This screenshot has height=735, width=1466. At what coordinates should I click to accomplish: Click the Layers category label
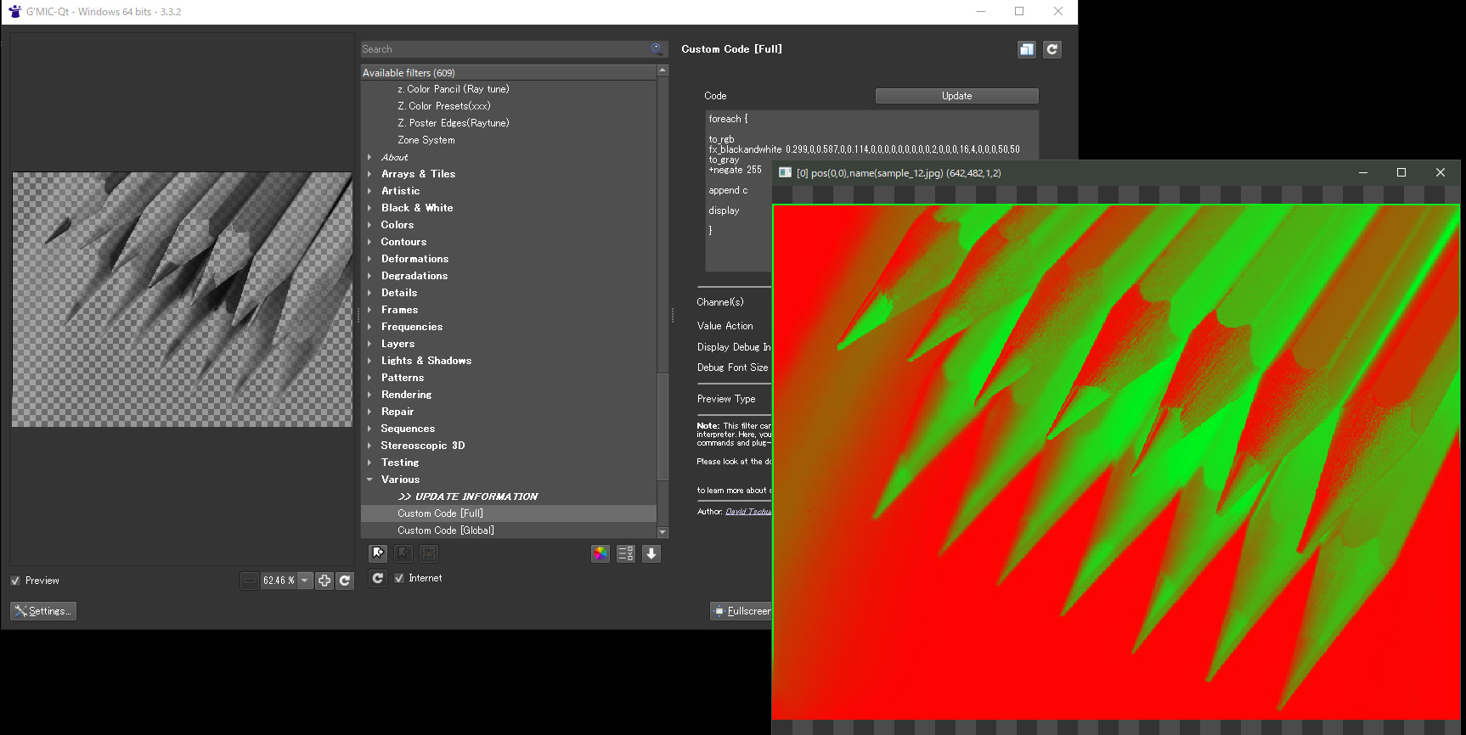pos(398,344)
